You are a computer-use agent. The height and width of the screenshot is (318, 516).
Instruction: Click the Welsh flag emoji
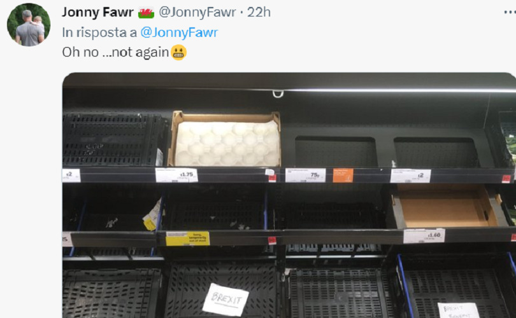(x=146, y=13)
